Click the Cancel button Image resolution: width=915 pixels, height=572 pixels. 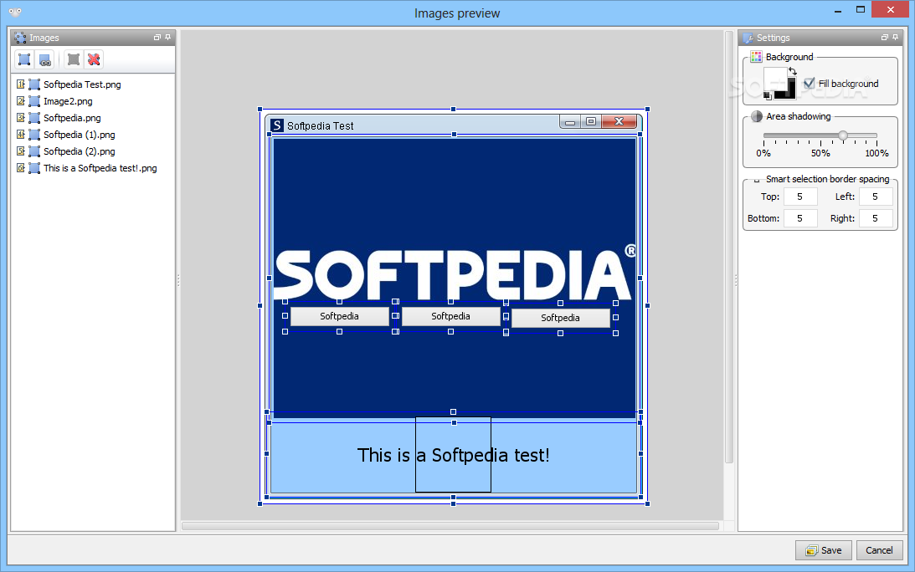879,550
